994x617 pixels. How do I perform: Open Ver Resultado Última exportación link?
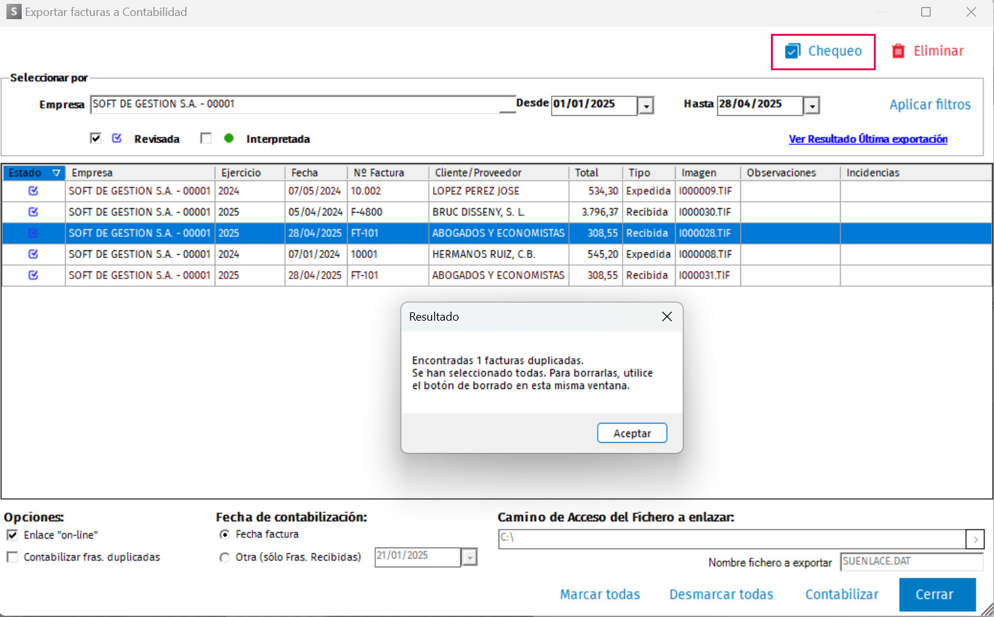click(868, 139)
